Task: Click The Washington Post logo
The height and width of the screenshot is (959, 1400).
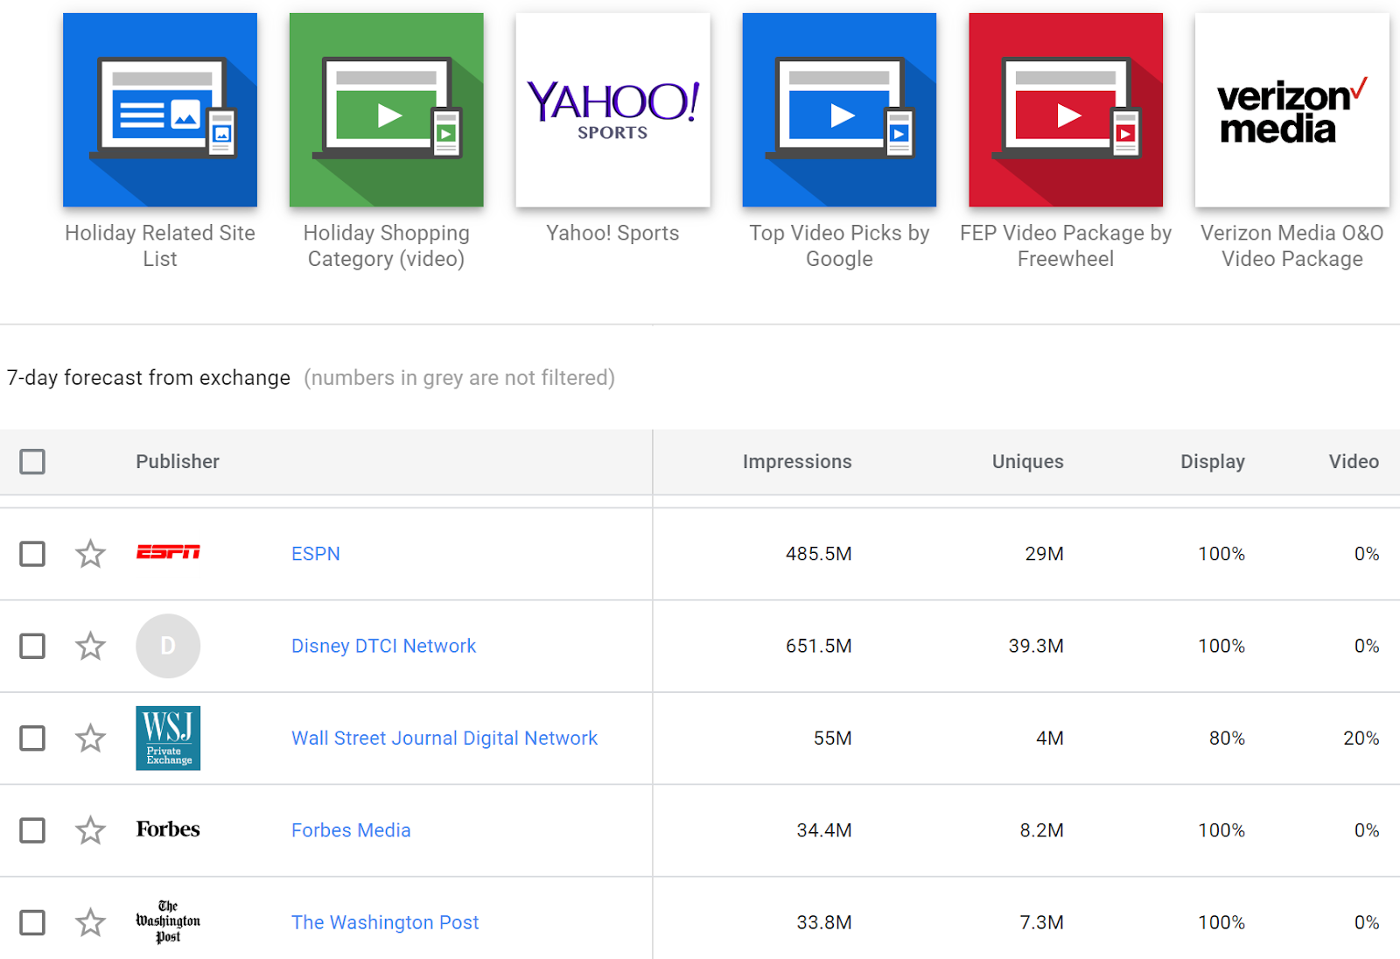Action: [168, 922]
